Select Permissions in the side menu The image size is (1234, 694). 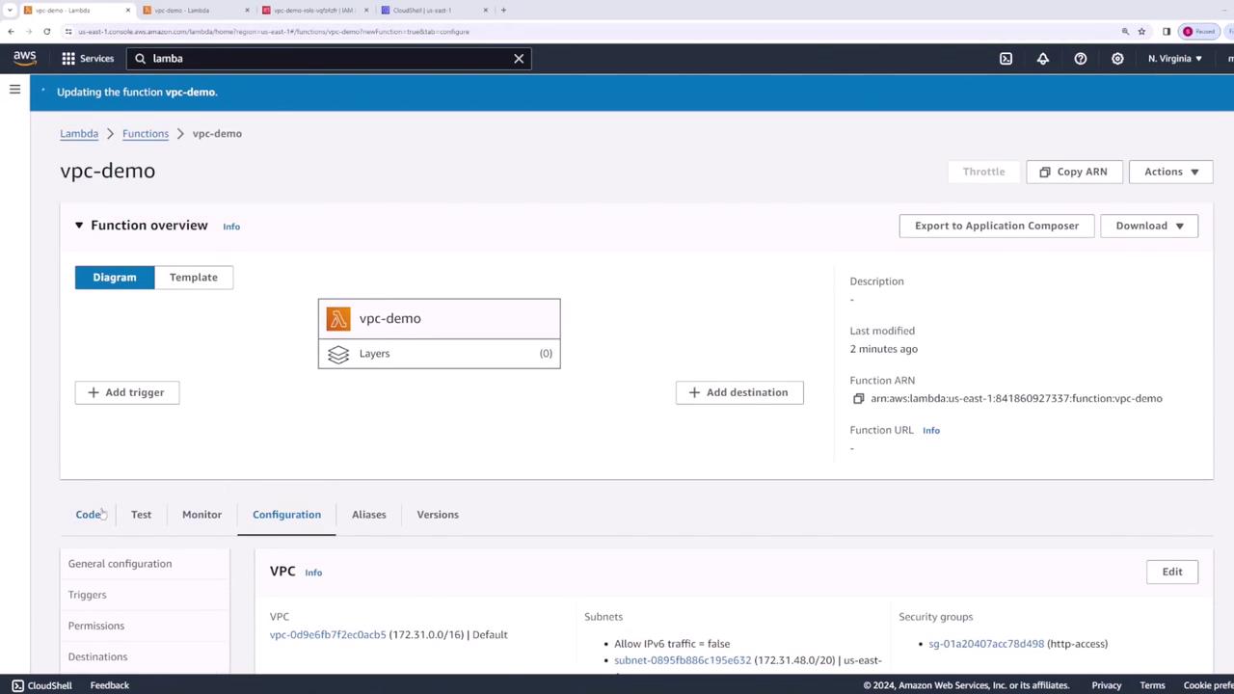(x=96, y=626)
